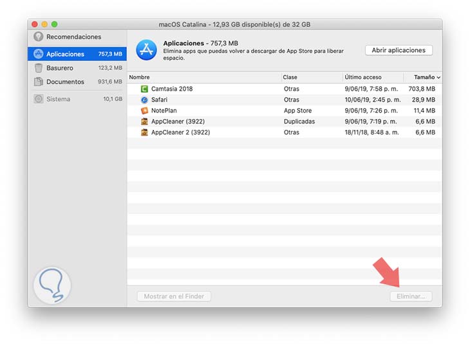
Task: Close the window with the red button
Action: 35,24
